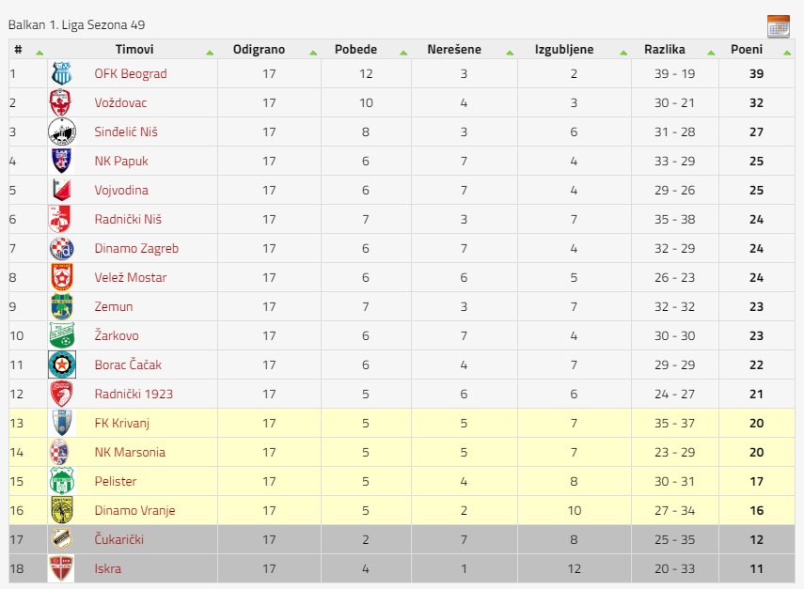The image size is (804, 589).
Task: Click the OFK Beograd club crest
Action: coord(62,73)
